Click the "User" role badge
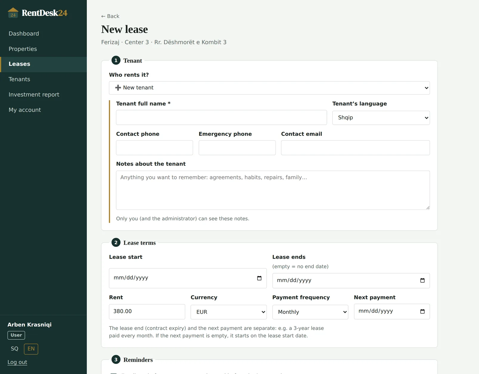 click(x=16, y=335)
